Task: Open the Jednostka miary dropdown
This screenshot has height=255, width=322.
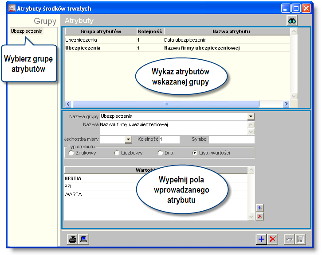Action: point(128,139)
